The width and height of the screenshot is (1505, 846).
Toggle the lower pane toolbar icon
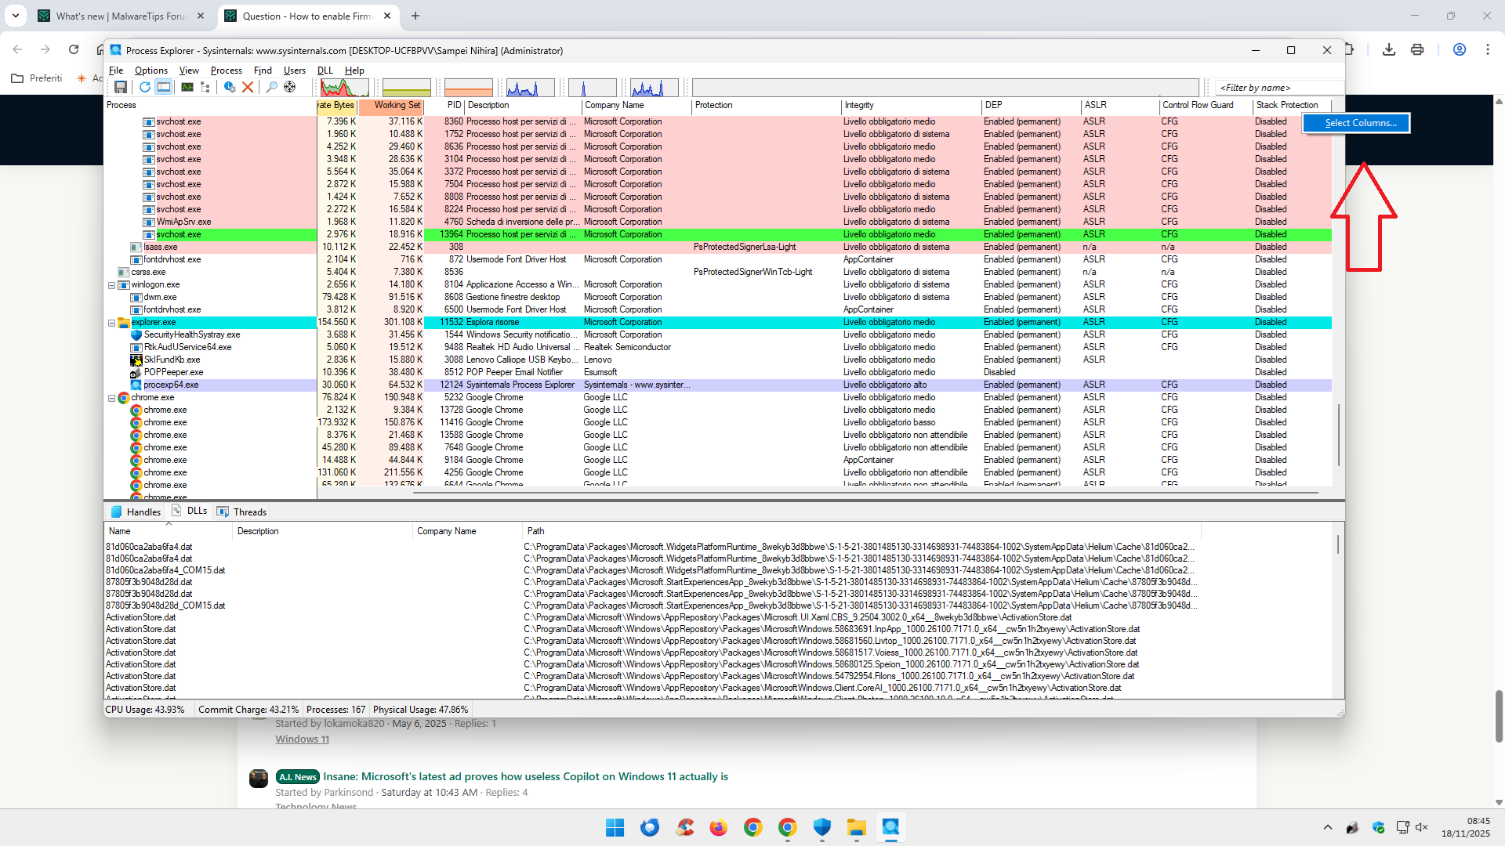(163, 87)
